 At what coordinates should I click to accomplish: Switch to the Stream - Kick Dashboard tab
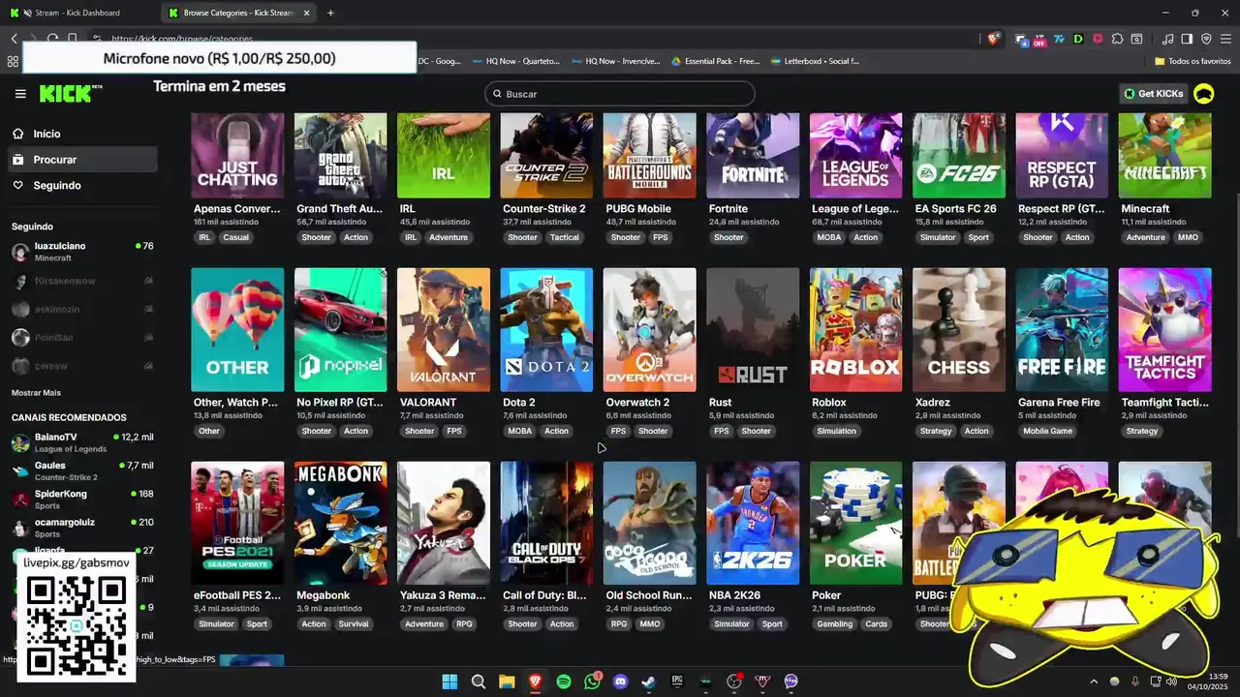[x=77, y=13]
